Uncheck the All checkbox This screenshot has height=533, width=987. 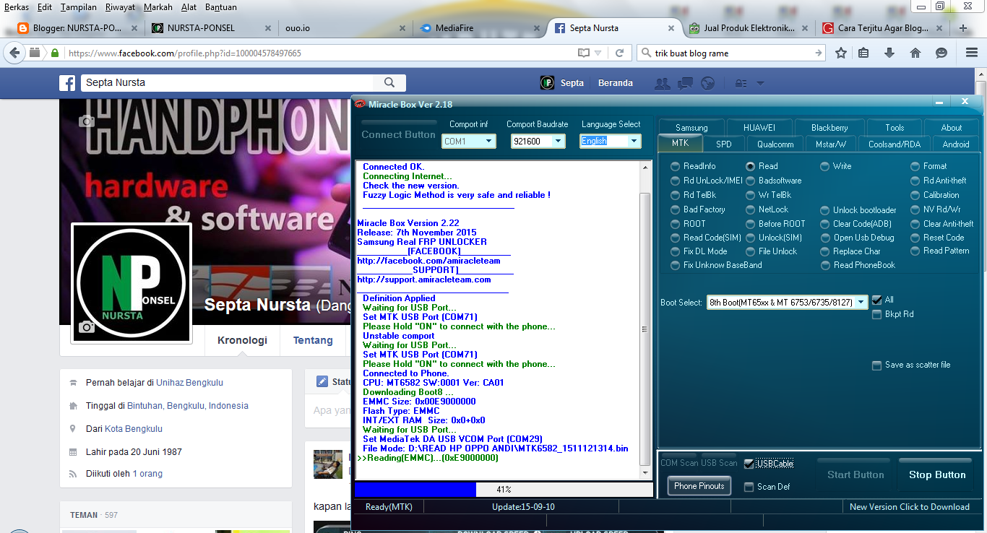(x=877, y=300)
